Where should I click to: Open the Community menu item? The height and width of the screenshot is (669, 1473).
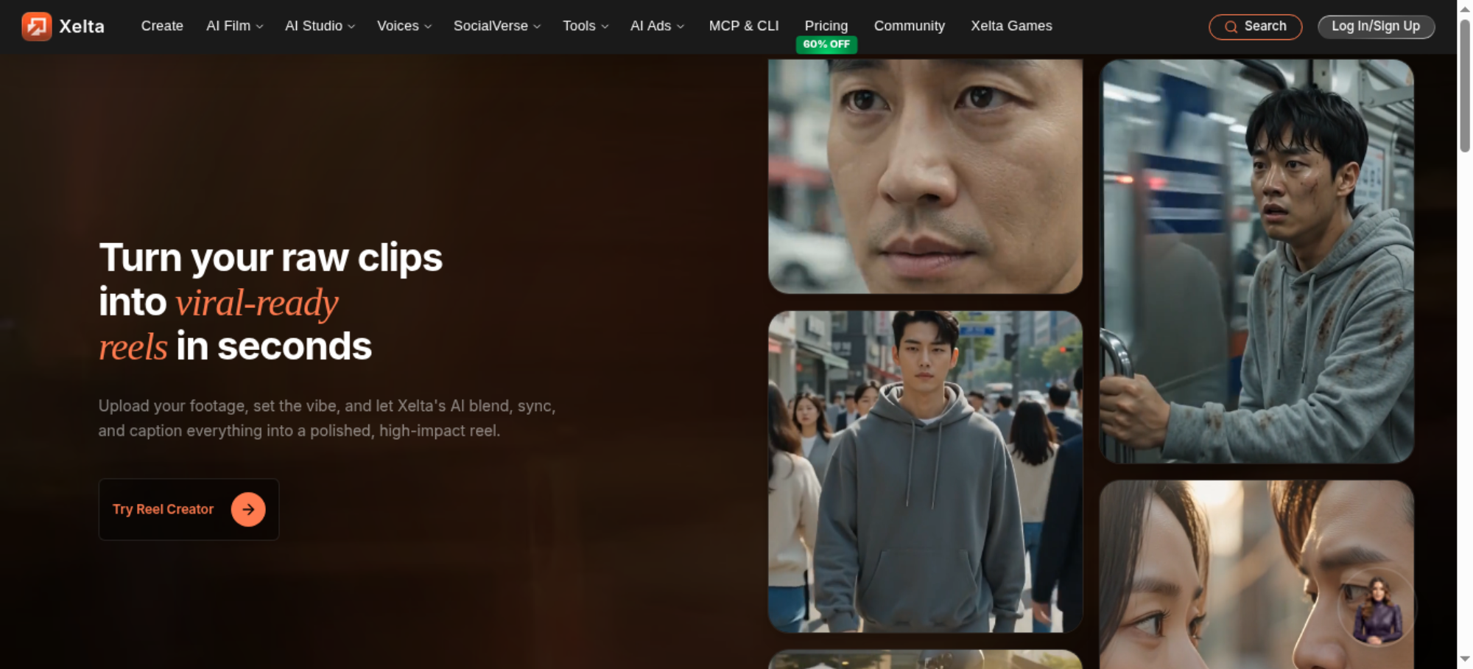910,26
